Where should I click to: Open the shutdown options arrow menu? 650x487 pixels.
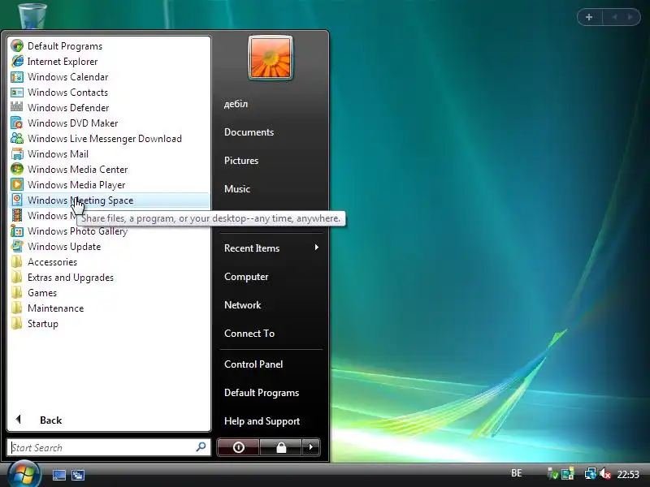(x=311, y=447)
